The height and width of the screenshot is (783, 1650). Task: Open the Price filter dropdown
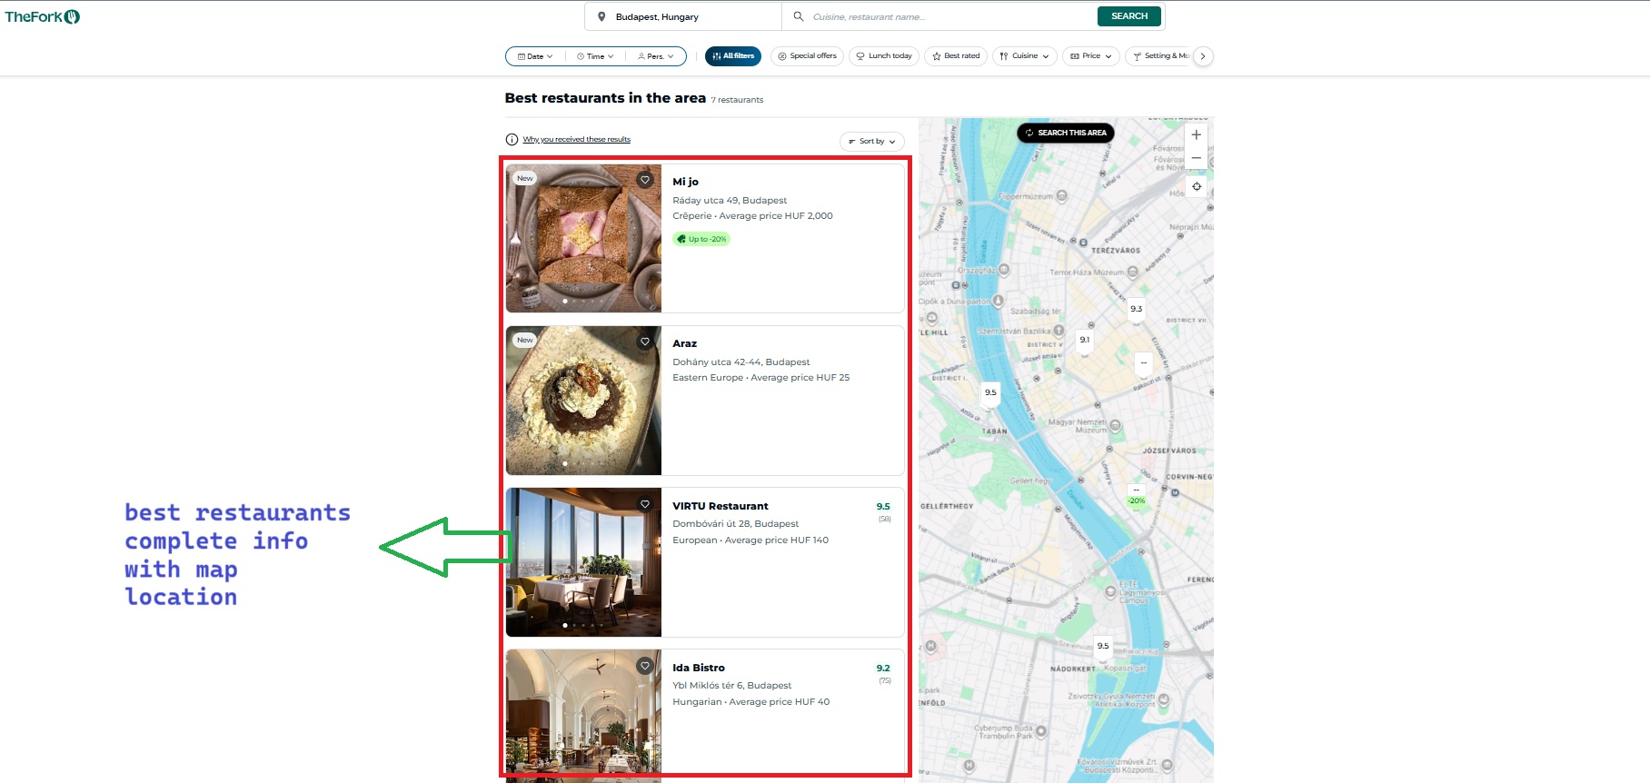click(x=1091, y=56)
